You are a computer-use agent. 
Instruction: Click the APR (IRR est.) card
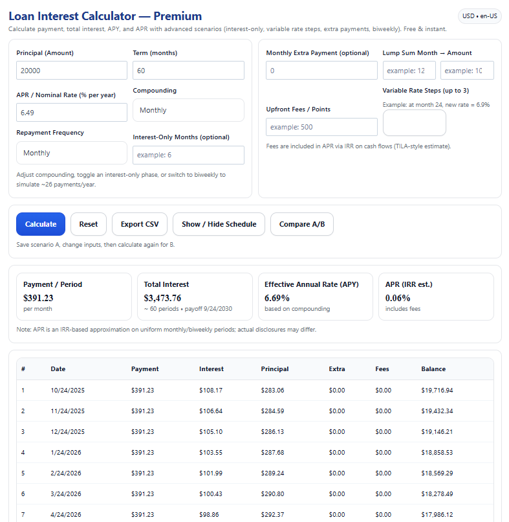pyautogui.click(x=436, y=297)
